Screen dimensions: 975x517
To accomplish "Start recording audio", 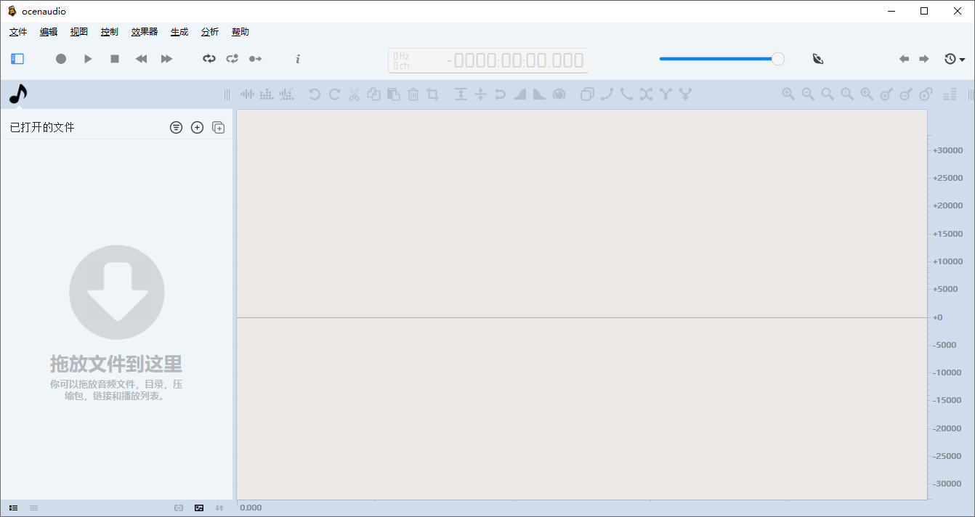I will 61,59.
